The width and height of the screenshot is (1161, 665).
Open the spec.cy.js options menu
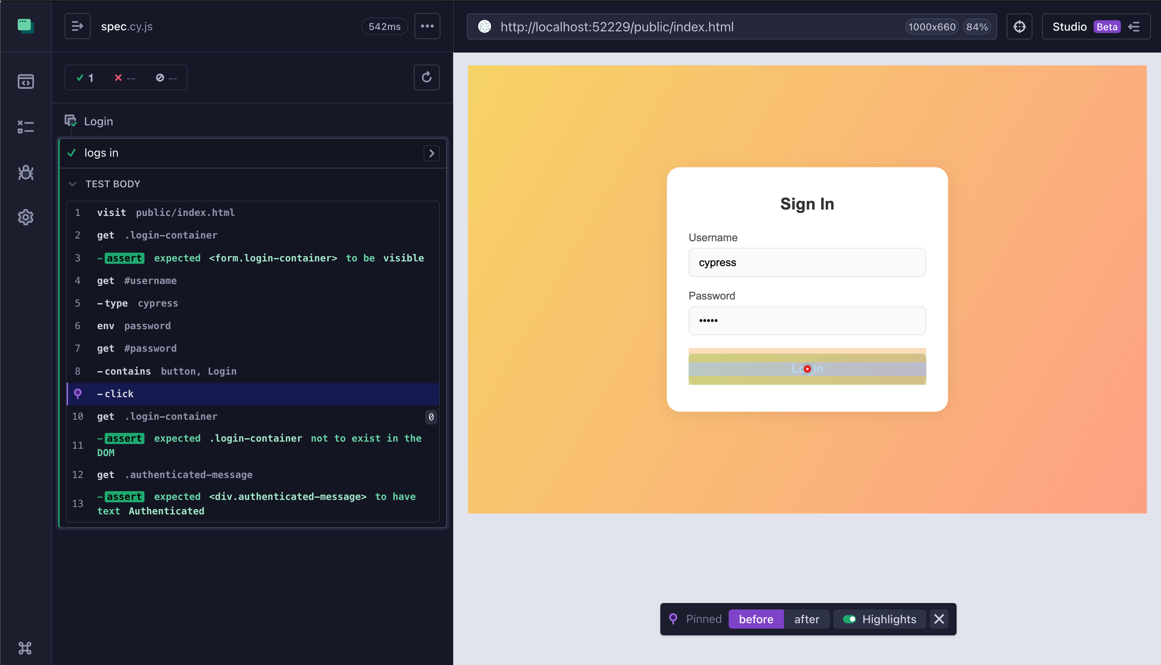(427, 26)
